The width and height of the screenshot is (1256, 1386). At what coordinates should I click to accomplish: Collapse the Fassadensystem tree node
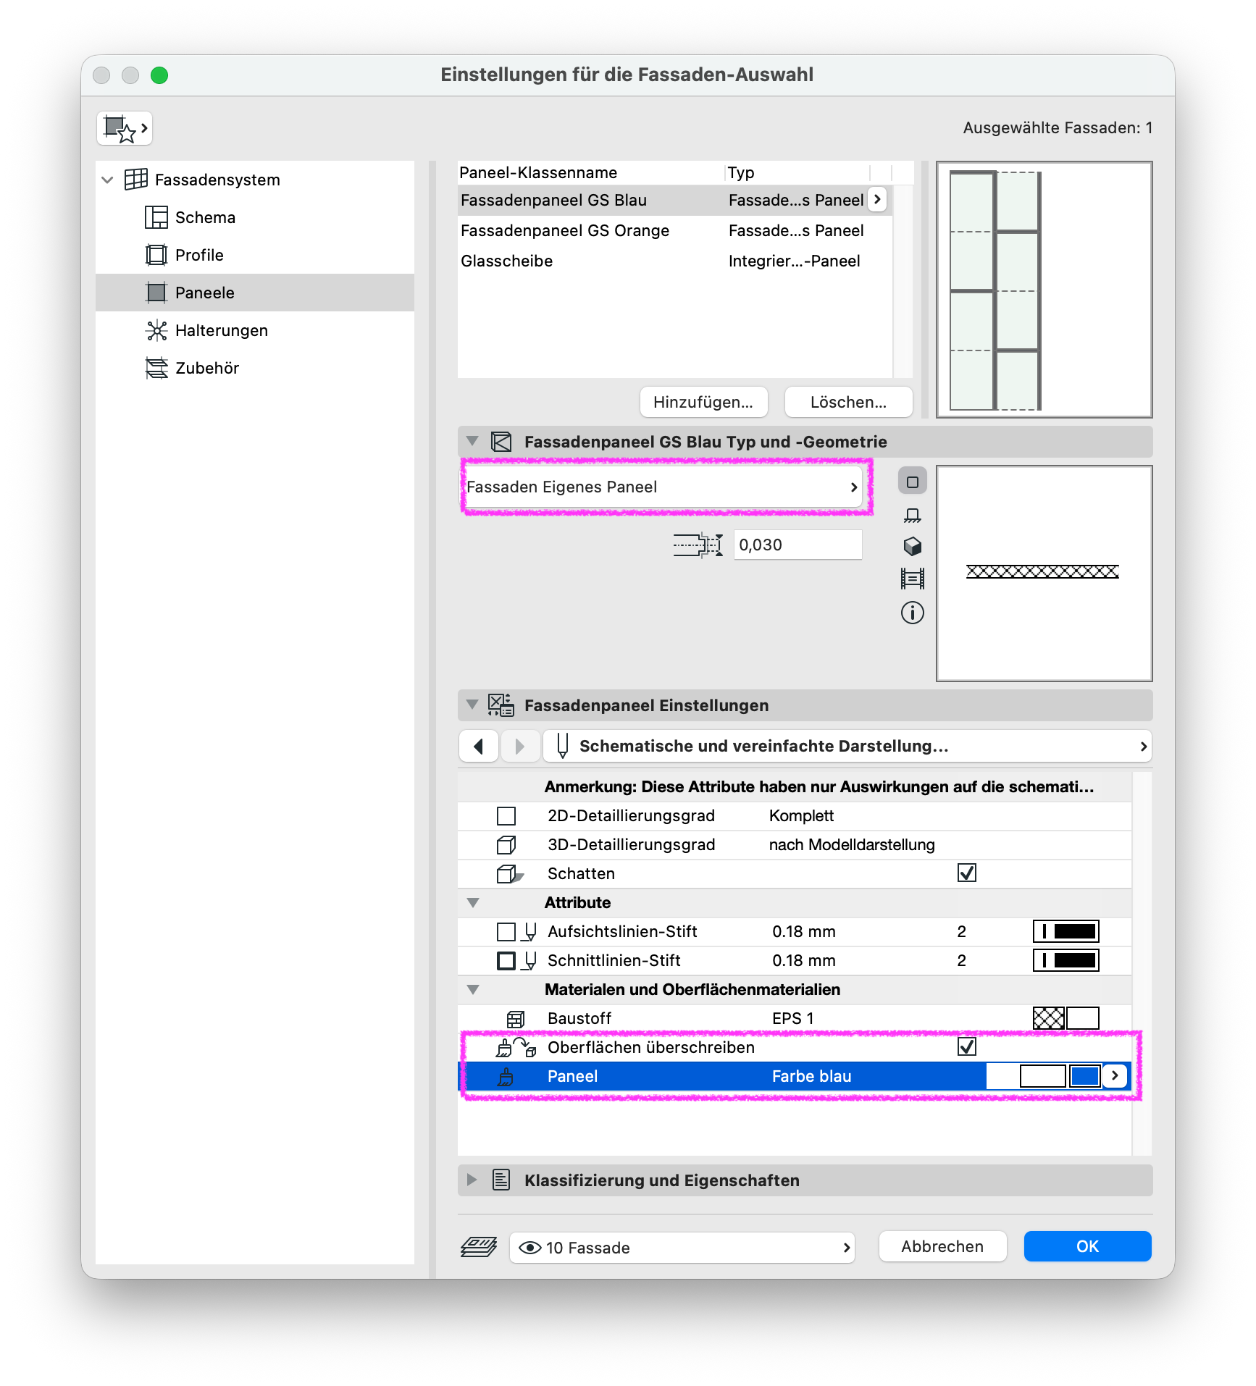coord(108,180)
